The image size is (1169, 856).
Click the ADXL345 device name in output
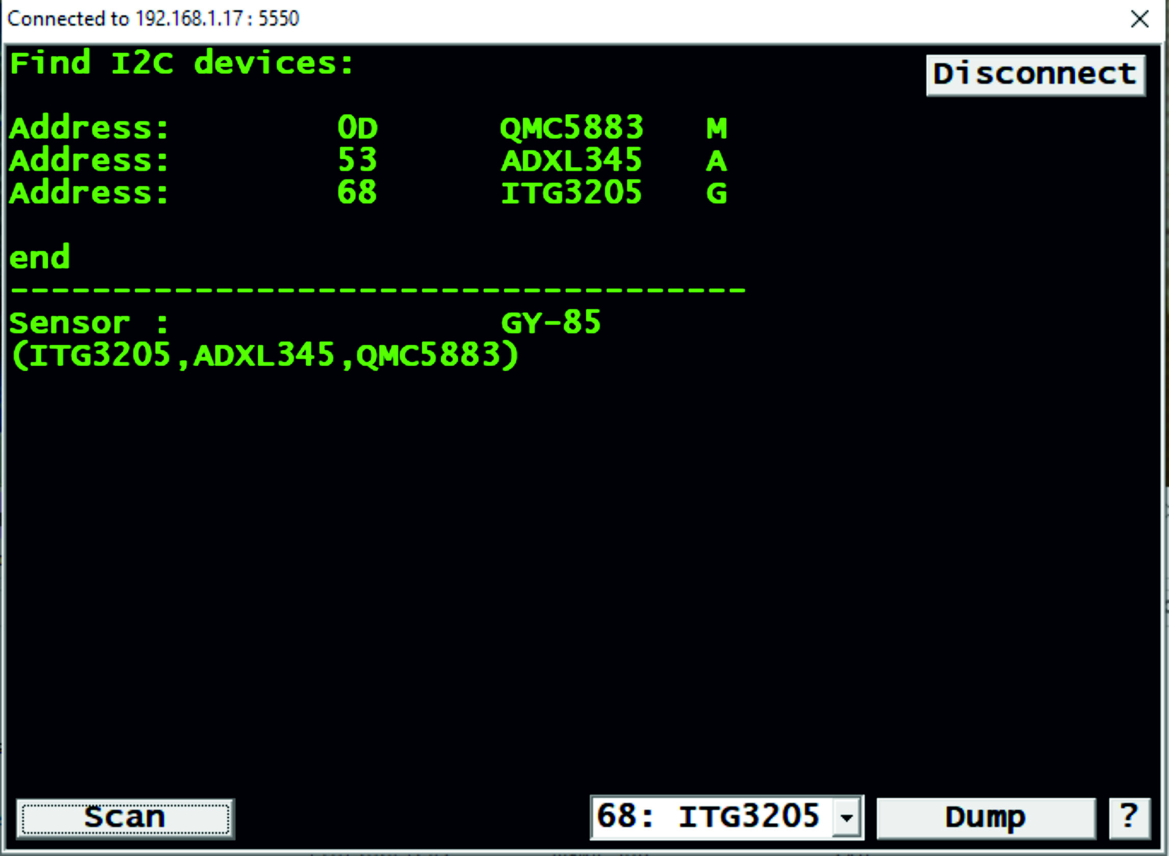click(572, 160)
